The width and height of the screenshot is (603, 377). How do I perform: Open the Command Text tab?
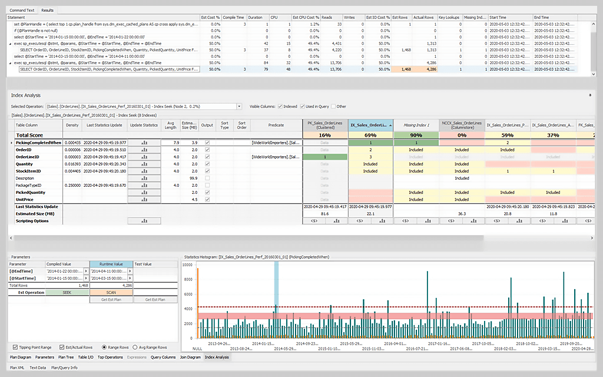pyautogui.click(x=22, y=11)
